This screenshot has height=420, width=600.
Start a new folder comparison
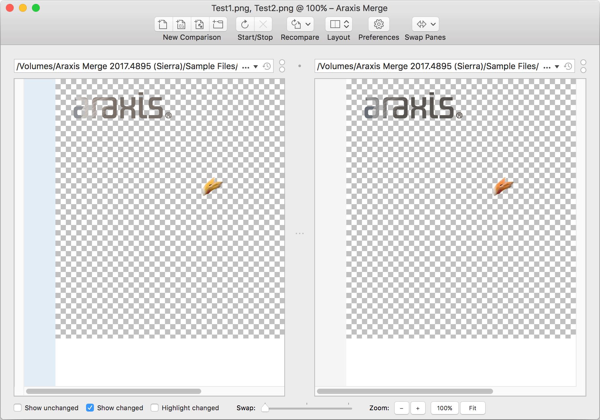click(x=218, y=24)
